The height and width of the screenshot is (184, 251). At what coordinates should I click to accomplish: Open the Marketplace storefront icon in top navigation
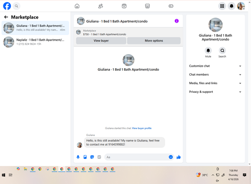[148, 6]
